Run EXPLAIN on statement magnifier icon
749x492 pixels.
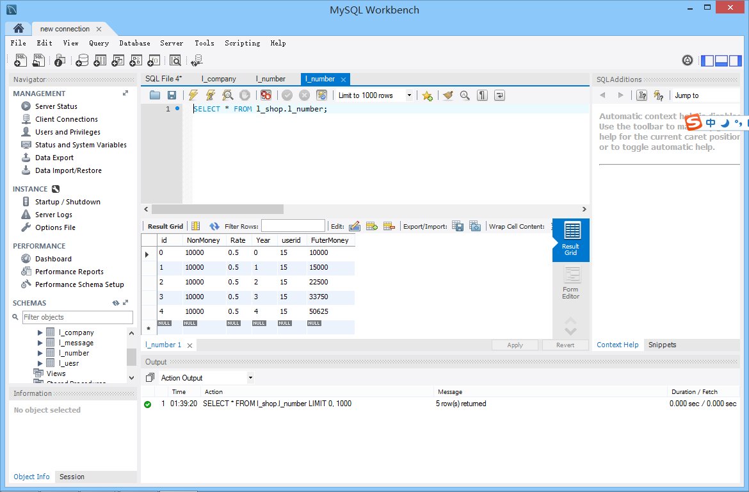[228, 95]
